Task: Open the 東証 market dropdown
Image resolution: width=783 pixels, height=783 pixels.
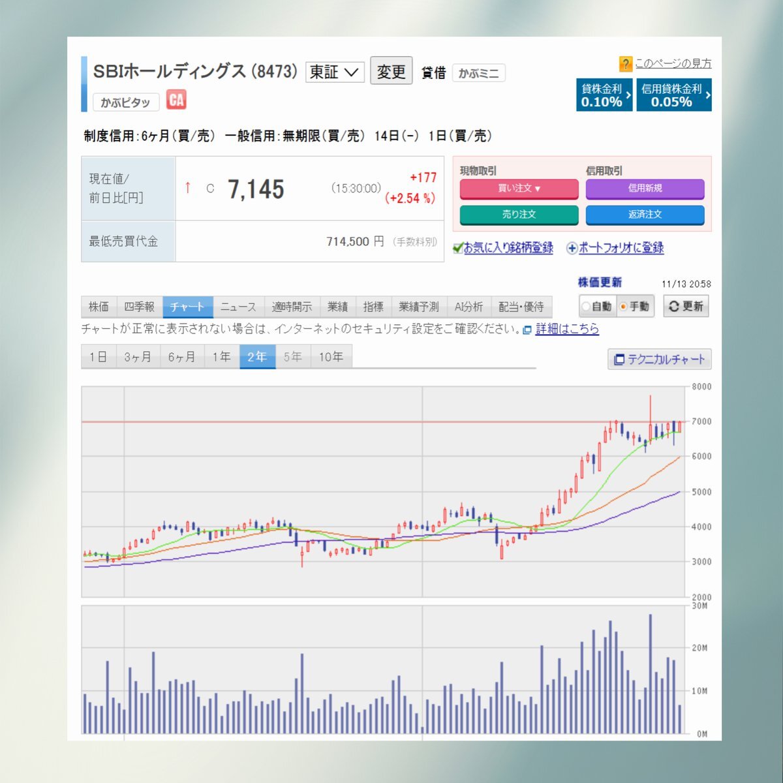Action: [334, 72]
